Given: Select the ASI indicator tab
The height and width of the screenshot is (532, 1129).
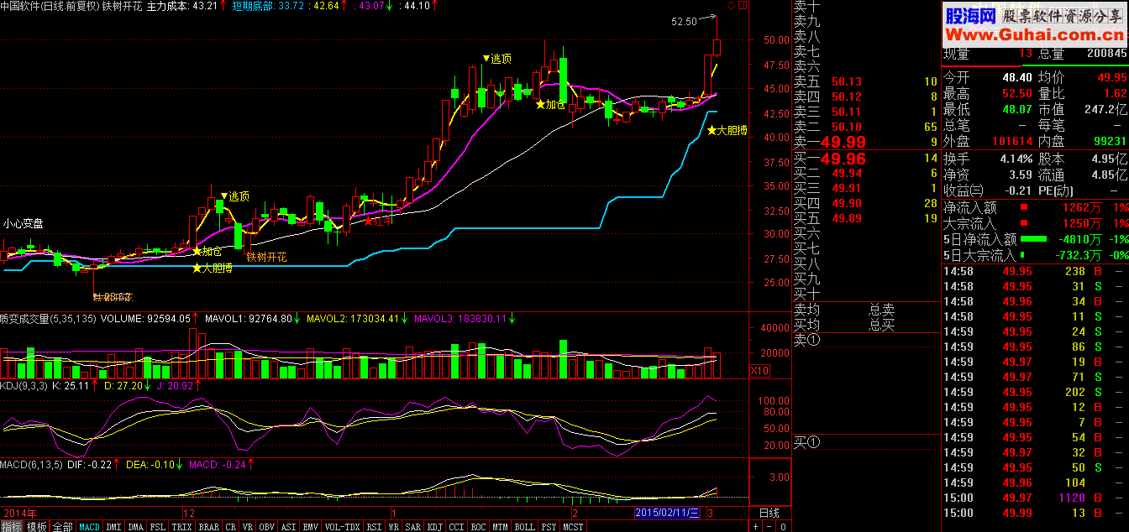Looking at the screenshot, I should pyautogui.click(x=289, y=526).
